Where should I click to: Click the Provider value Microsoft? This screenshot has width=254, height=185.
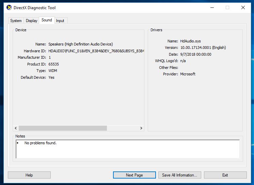pos(188,74)
